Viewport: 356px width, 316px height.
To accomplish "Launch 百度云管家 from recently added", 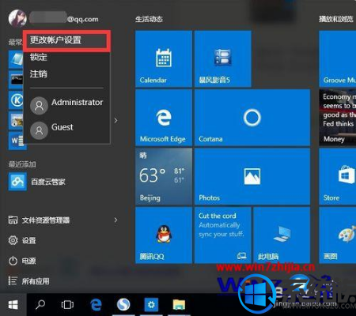I will (x=37, y=182).
